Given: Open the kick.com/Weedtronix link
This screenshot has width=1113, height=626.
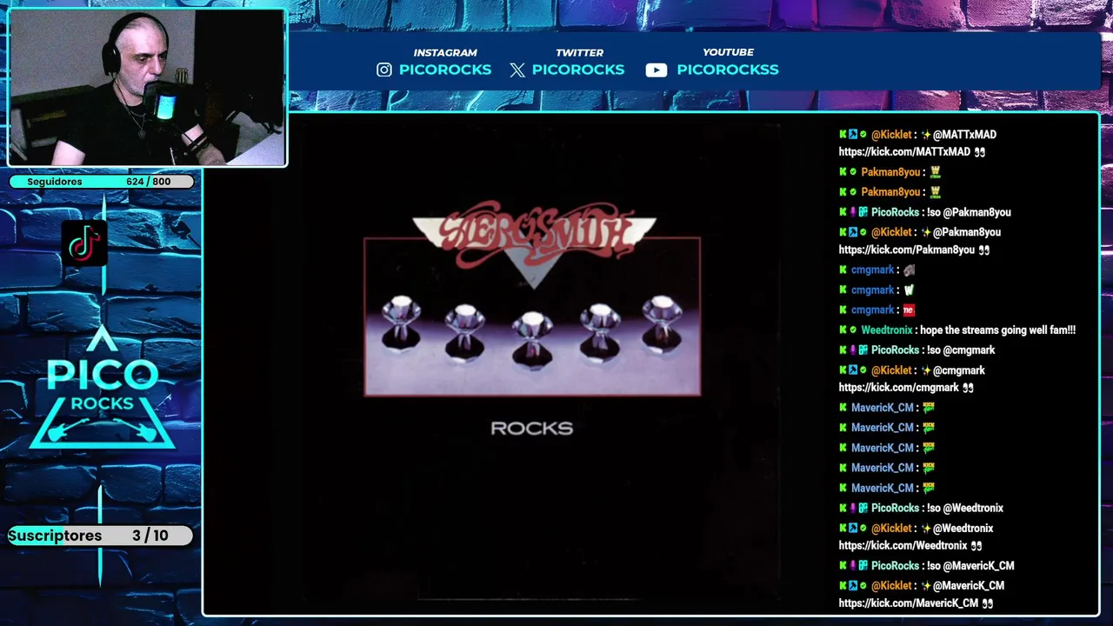Looking at the screenshot, I should pyautogui.click(x=903, y=546).
